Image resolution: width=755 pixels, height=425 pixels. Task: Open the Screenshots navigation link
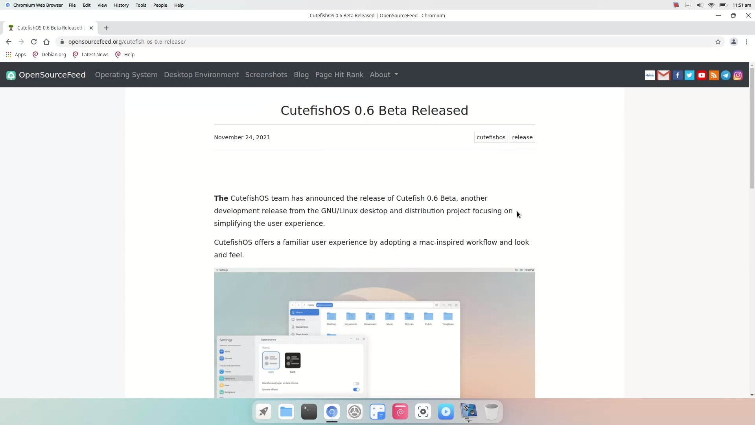(266, 75)
